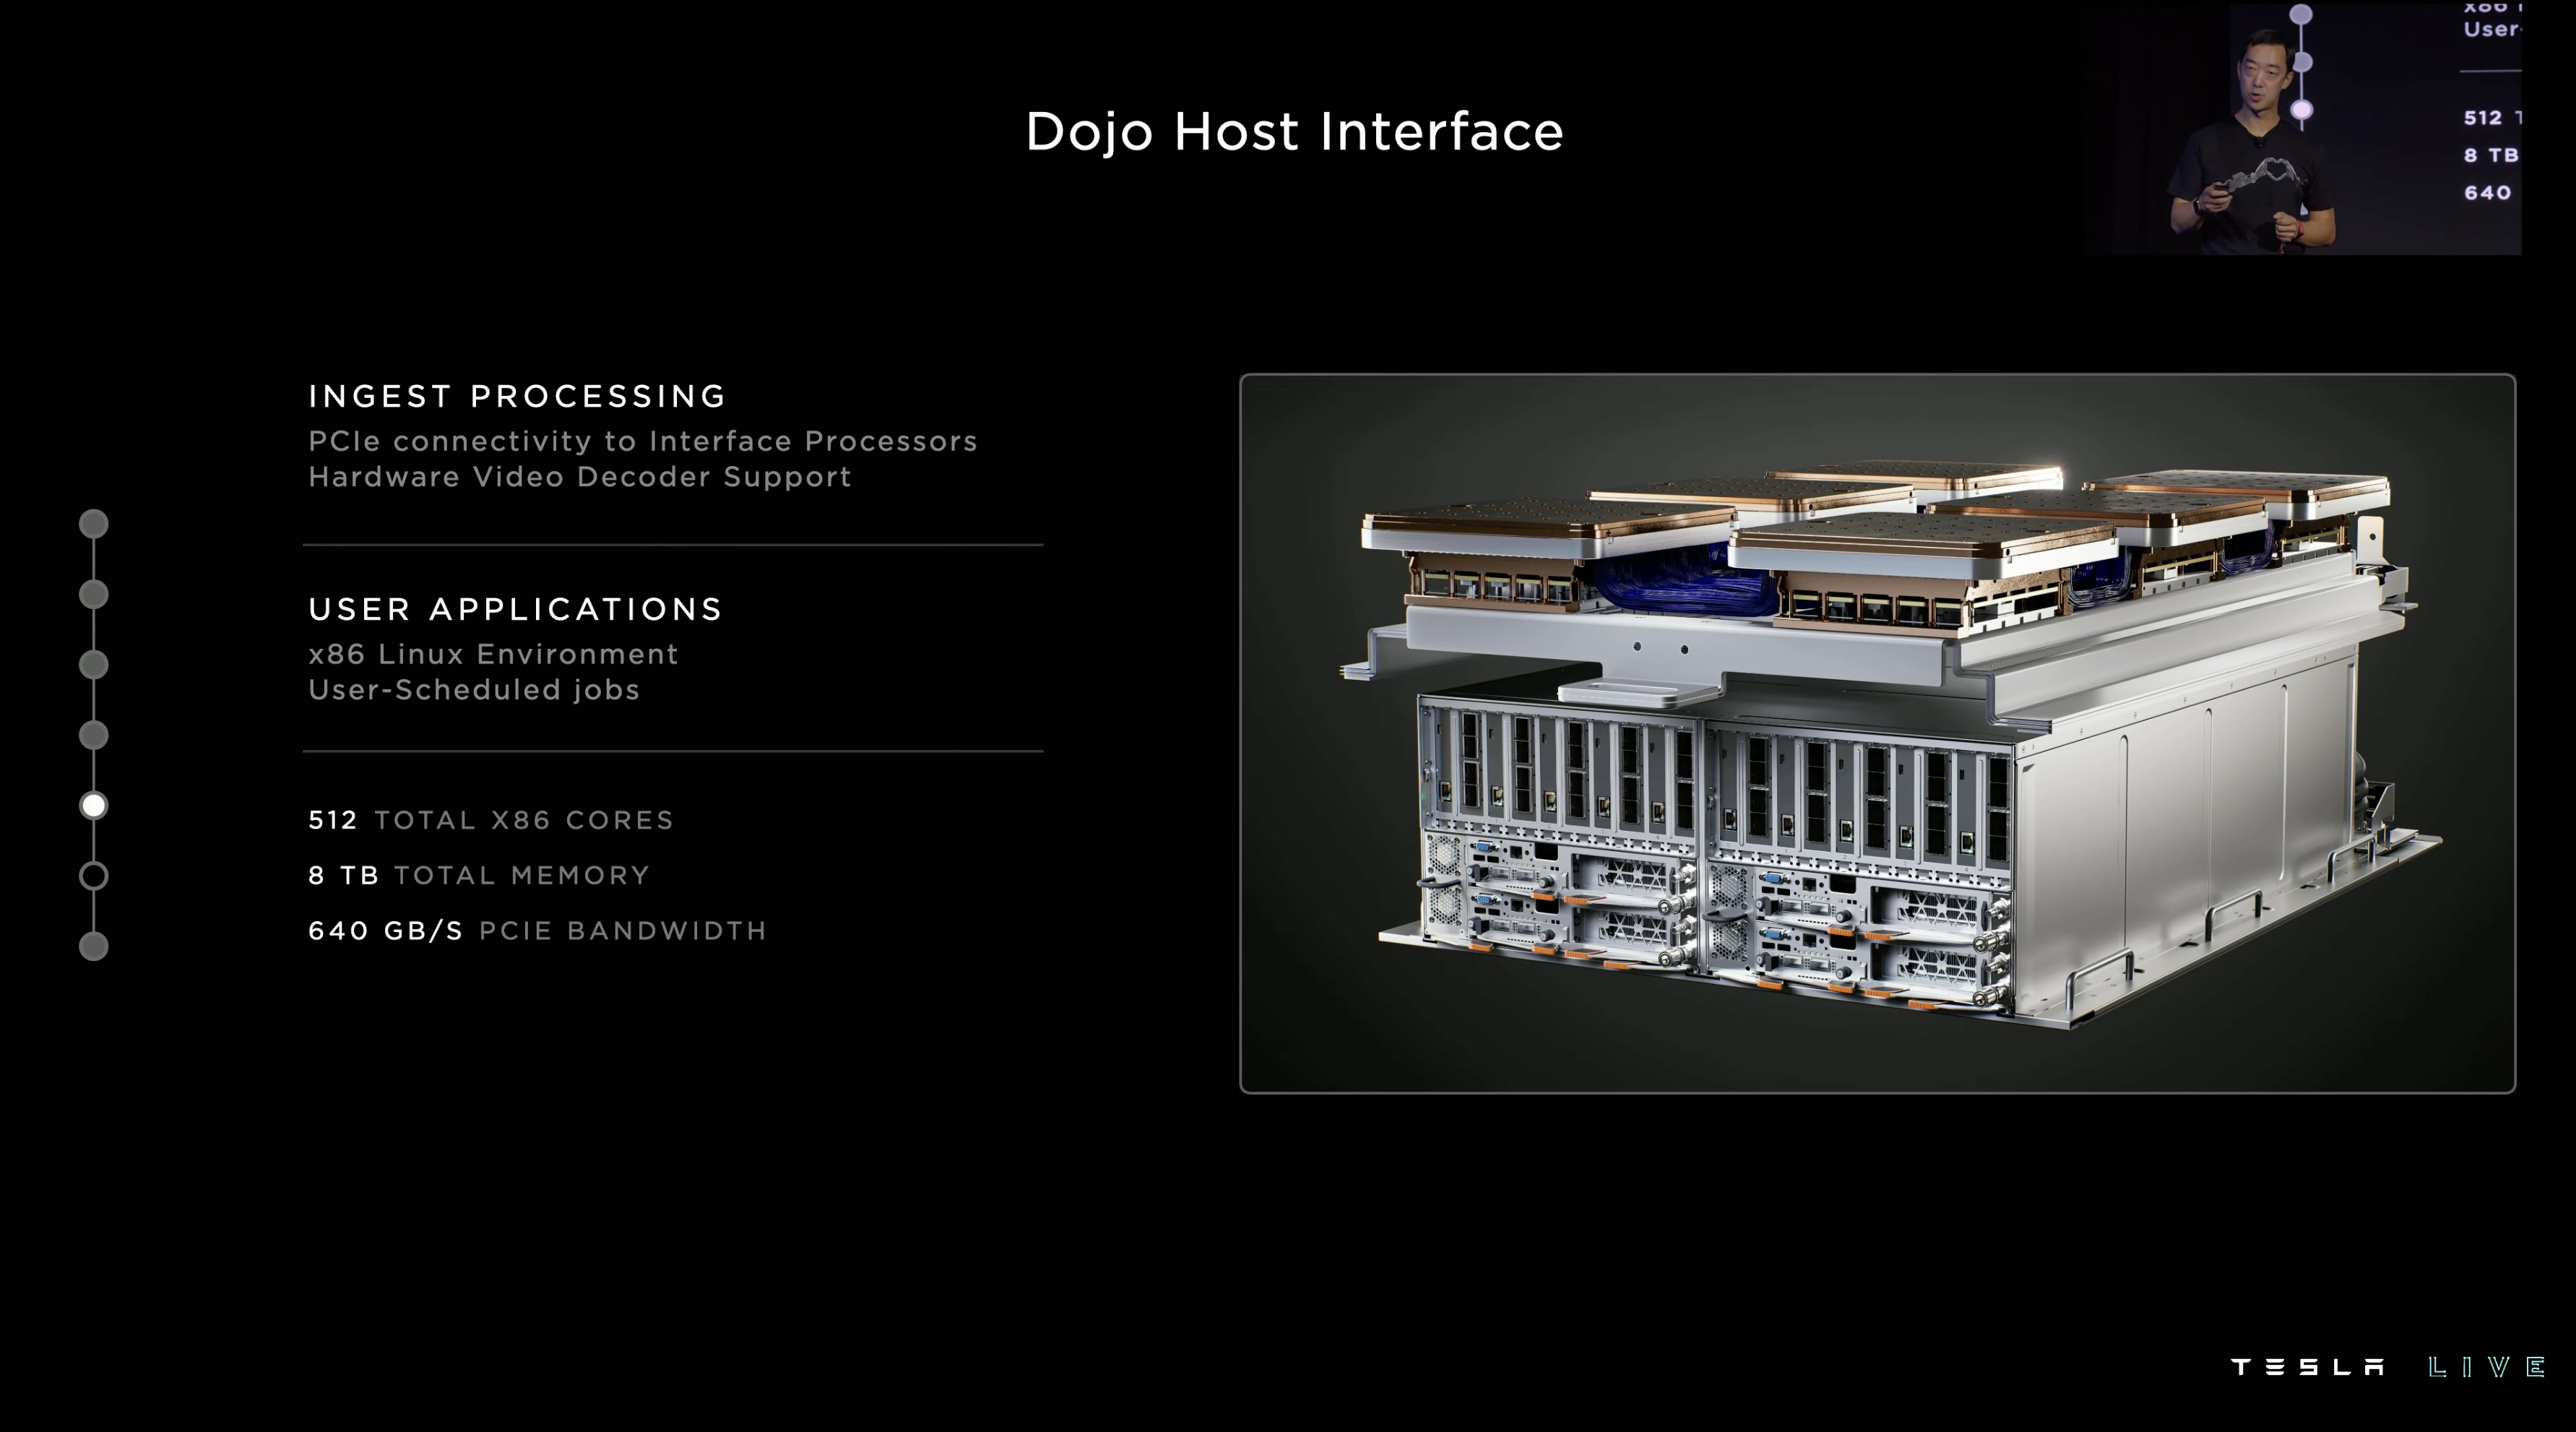
Task: Expand the INGEST PROCESSING section
Action: tap(517, 396)
